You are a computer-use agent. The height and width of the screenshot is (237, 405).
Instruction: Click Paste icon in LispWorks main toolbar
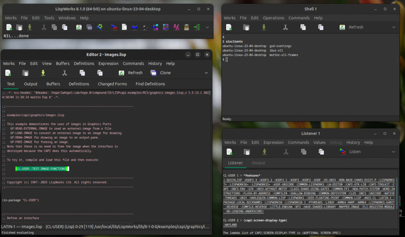pos(65,27)
